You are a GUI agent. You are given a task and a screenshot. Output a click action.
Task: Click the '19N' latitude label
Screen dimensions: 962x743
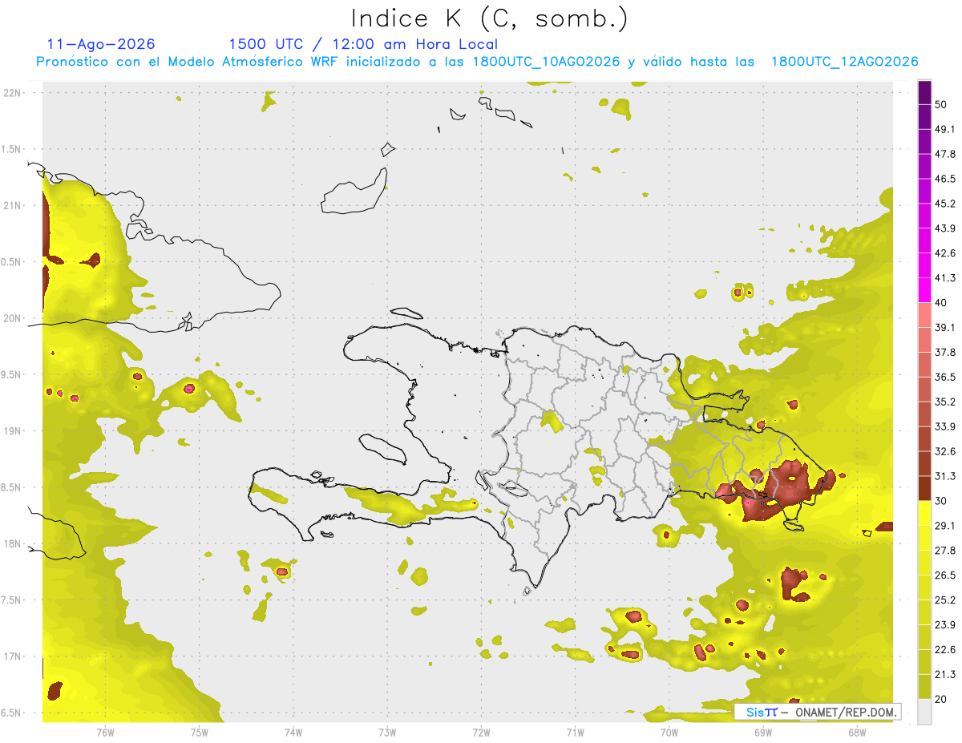point(13,431)
